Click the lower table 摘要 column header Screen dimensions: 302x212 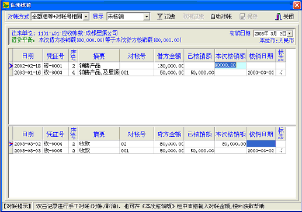[x=99, y=134]
